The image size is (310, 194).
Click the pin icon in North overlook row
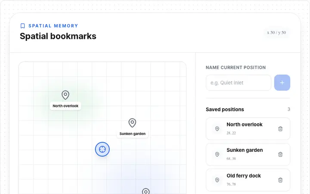pyautogui.click(x=217, y=128)
